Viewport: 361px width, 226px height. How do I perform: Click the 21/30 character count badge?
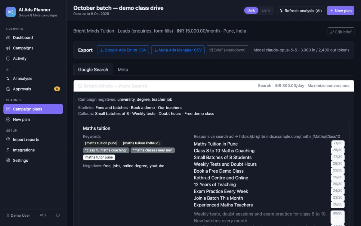(338, 143)
